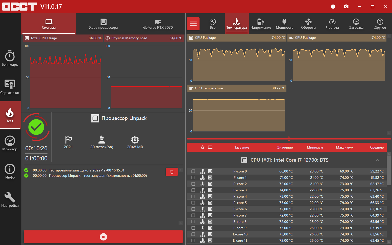
Task: Switch to the Обороты fan tab
Action: point(308,24)
